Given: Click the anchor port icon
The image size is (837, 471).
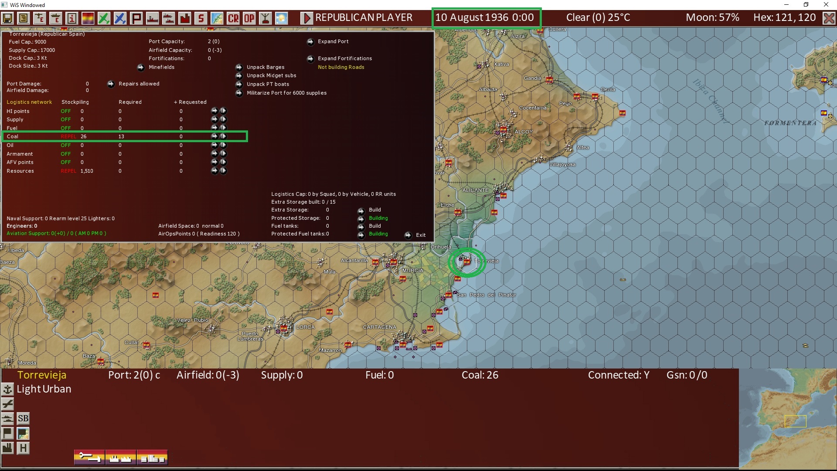Looking at the screenshot, I should pyautogui.click(x=7, y=389).
